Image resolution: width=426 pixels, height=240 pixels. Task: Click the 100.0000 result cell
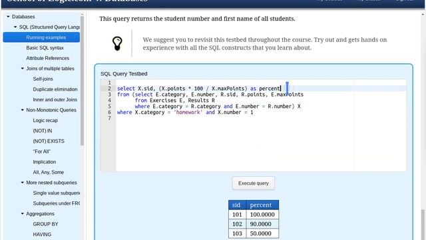coord(262,215)
